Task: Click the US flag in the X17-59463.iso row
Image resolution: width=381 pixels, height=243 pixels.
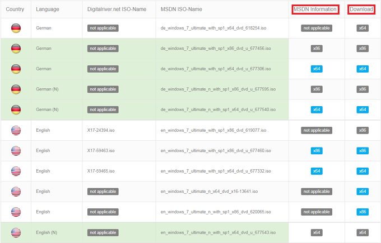Action: pyautogui.click(x=16, y=151)
